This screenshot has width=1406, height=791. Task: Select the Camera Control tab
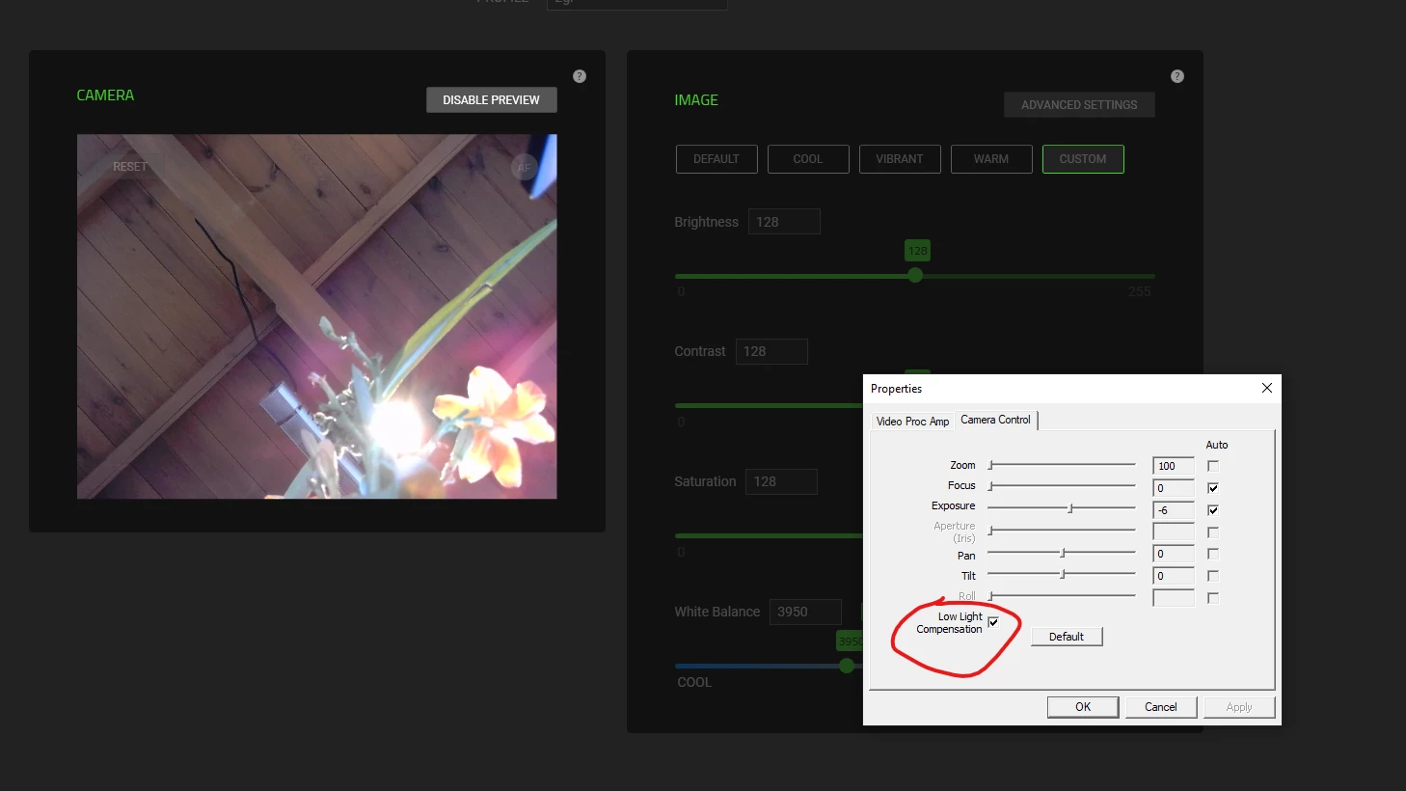(x=995, y=420)
